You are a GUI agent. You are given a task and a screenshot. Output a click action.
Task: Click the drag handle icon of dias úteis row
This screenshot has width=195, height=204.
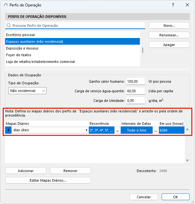(8, 130)
